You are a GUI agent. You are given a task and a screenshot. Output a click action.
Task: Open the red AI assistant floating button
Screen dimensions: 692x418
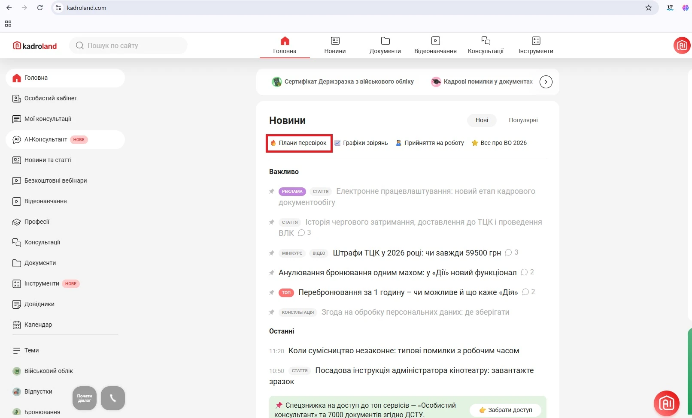[x=666, y=403]
